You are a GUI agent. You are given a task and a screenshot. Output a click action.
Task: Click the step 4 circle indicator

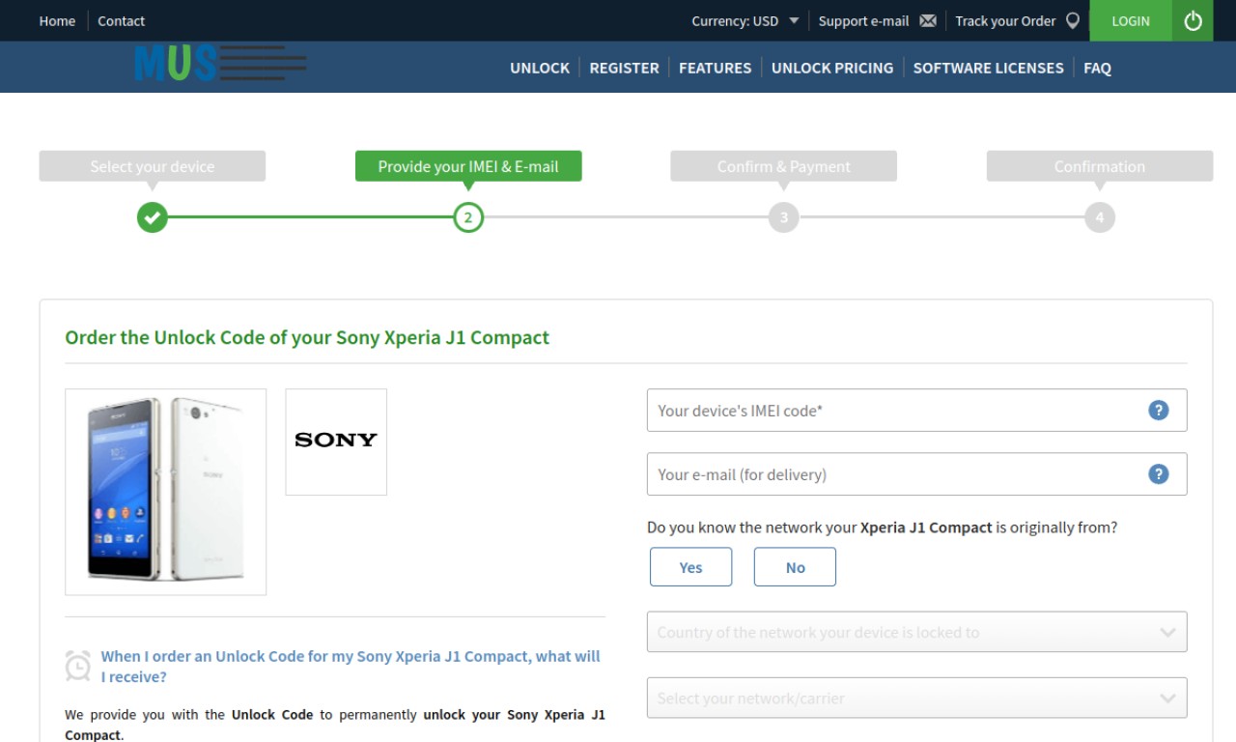(x=1100, y=217)
